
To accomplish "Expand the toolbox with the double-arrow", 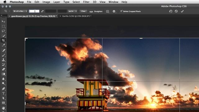I will [2, 15].
